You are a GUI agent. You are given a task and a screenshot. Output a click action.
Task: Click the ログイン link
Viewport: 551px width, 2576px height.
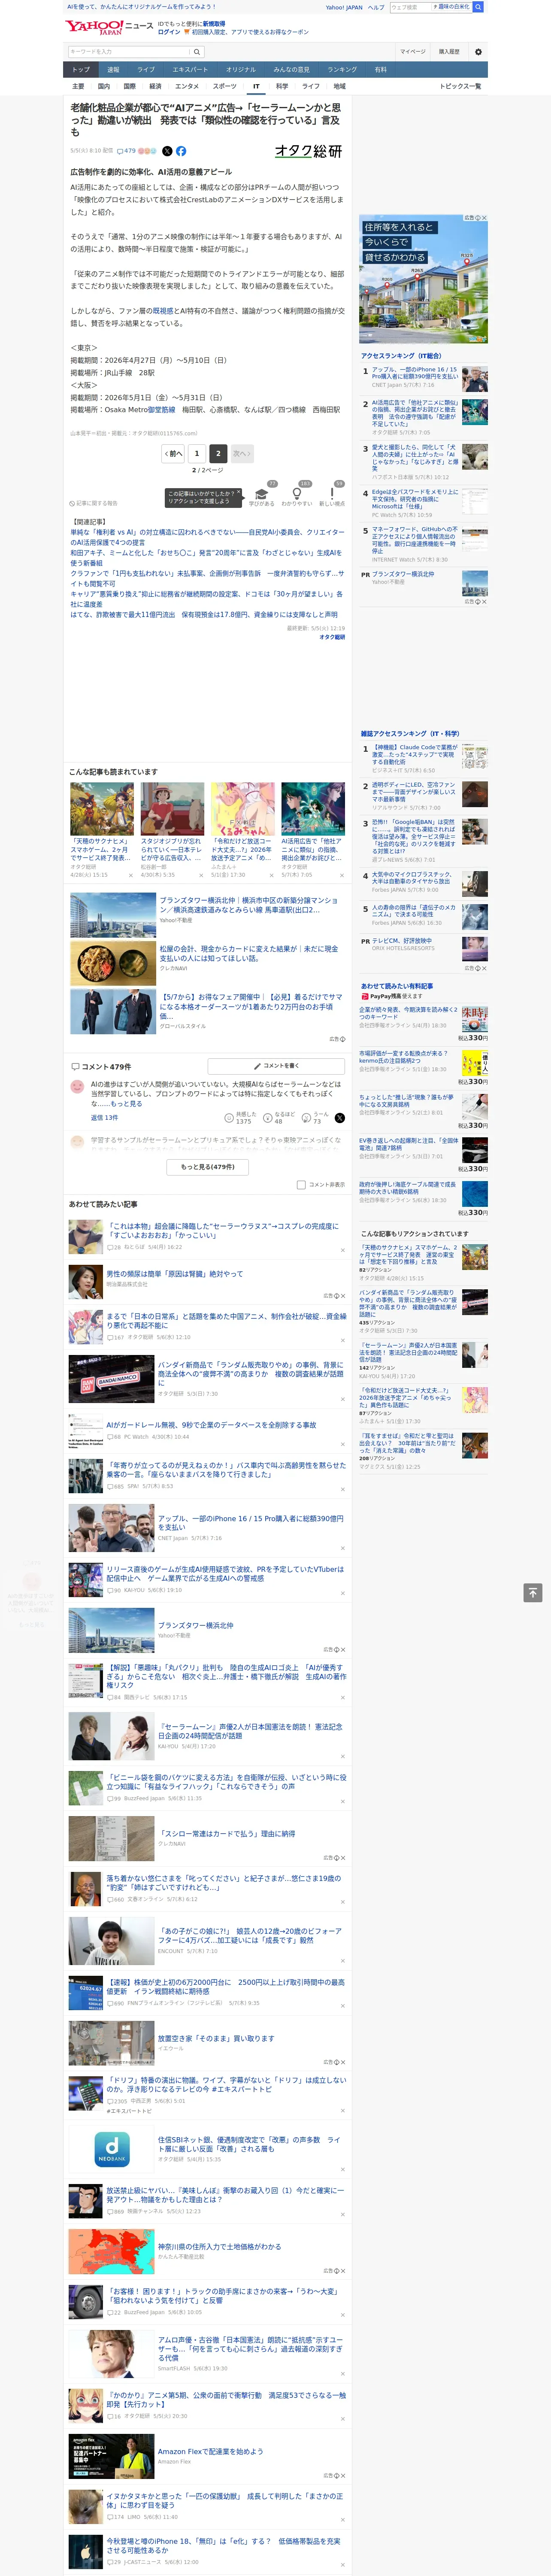coord(169,32)
